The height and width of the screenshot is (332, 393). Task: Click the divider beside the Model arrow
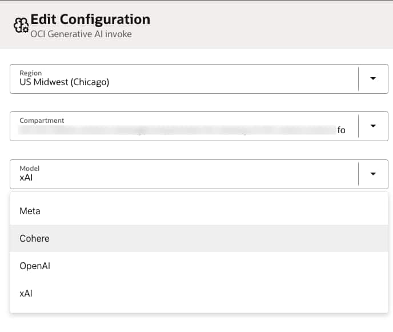(x=358, y=174)
